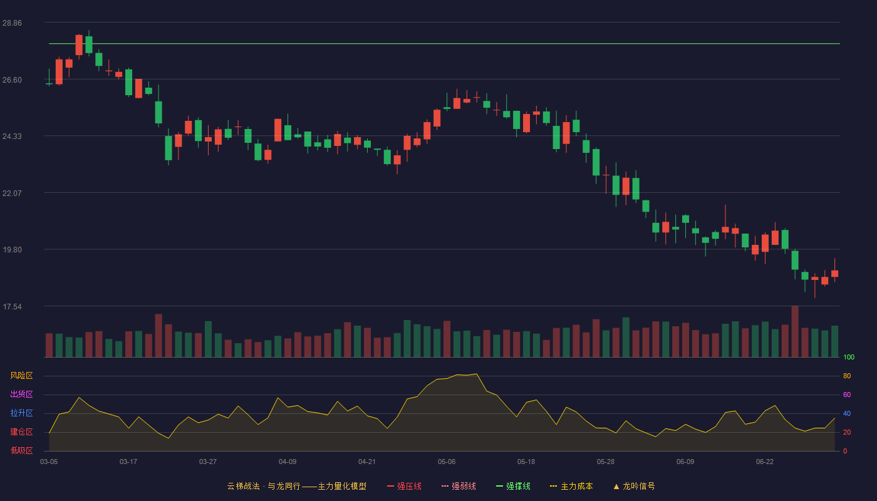Click the 19.80 price axis label
The image size is (877, 501).
click(12, 249)
